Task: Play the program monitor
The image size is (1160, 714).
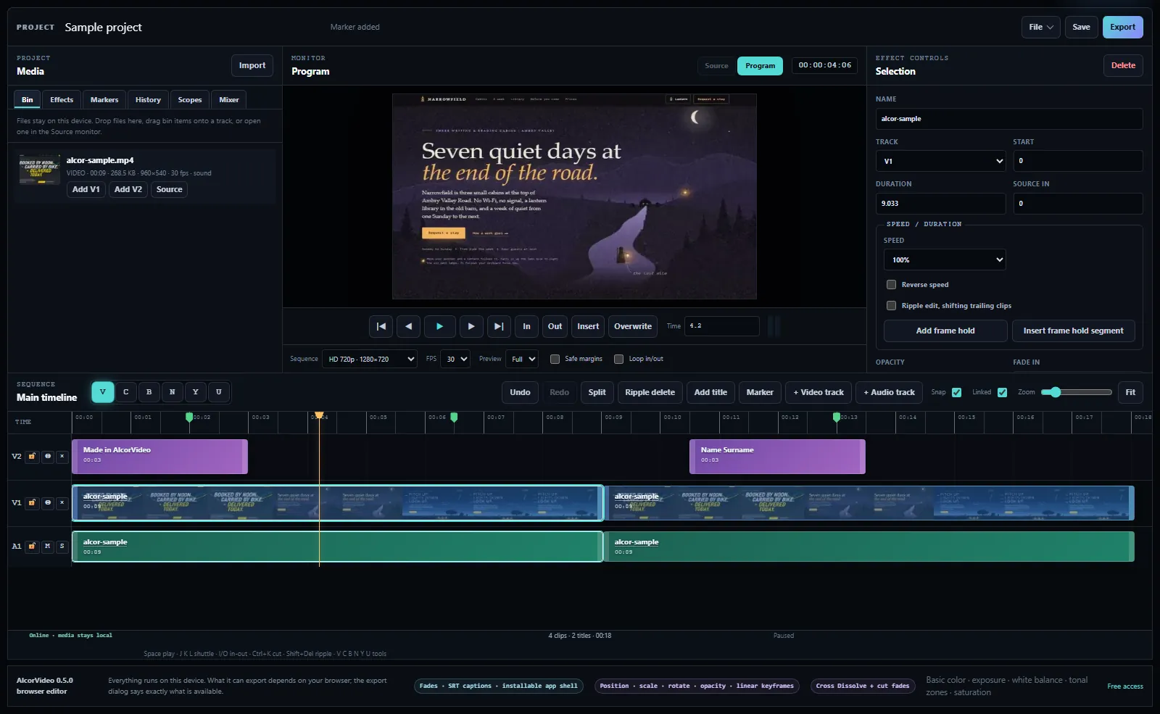Action: tap(439, 326)
